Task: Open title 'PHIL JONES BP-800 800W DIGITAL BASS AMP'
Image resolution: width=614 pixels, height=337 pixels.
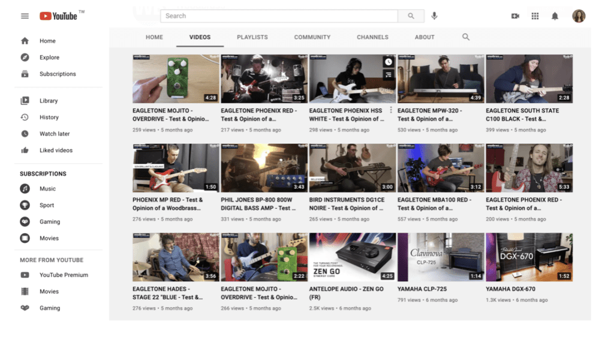Action: click(258, 204)
